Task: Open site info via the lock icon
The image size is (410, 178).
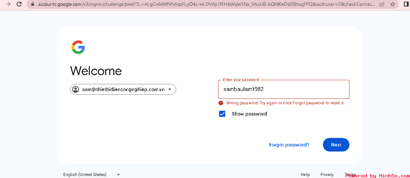Action: coord(33,4)
